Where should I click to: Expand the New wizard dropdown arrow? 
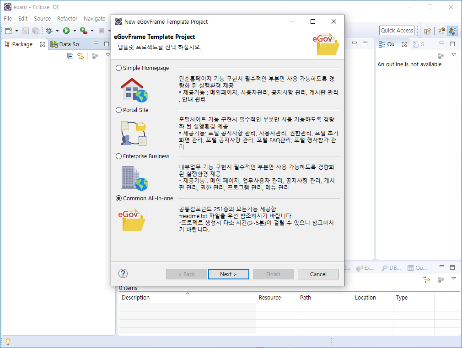click(x=16, y=31)
